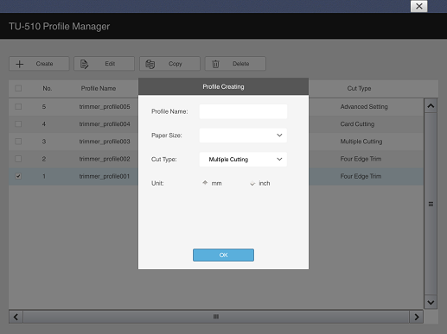Image resolution: width=447 pixels, height=334 pixels.
Task: Click the Create button label
Action: tap(44, 64)
